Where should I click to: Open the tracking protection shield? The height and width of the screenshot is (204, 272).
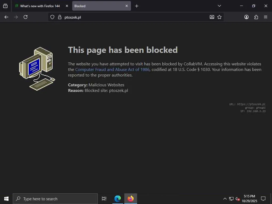(52, 17)
